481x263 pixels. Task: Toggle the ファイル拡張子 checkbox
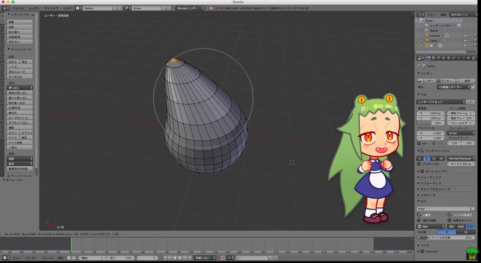click(450, 215)
